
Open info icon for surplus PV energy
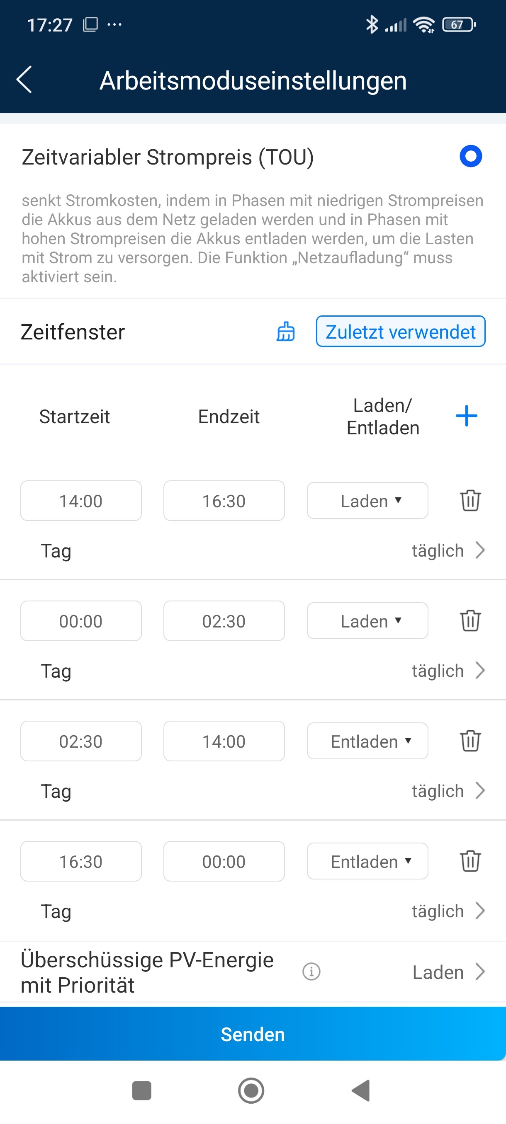click(x=311, y=972)
